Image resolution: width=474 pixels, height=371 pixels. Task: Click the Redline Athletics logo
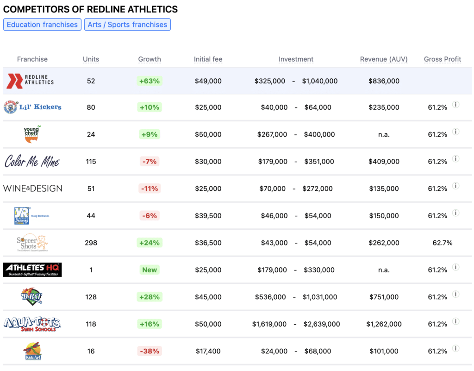tap(30, 81)
